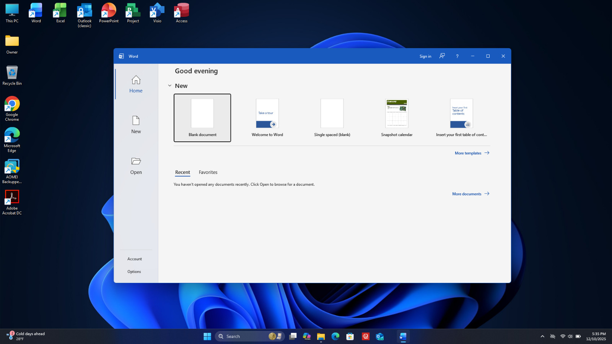The height and width of the screenshot is (344, 612).
Task: Select the Recent documents tab
Action: [x=182, y=172]
